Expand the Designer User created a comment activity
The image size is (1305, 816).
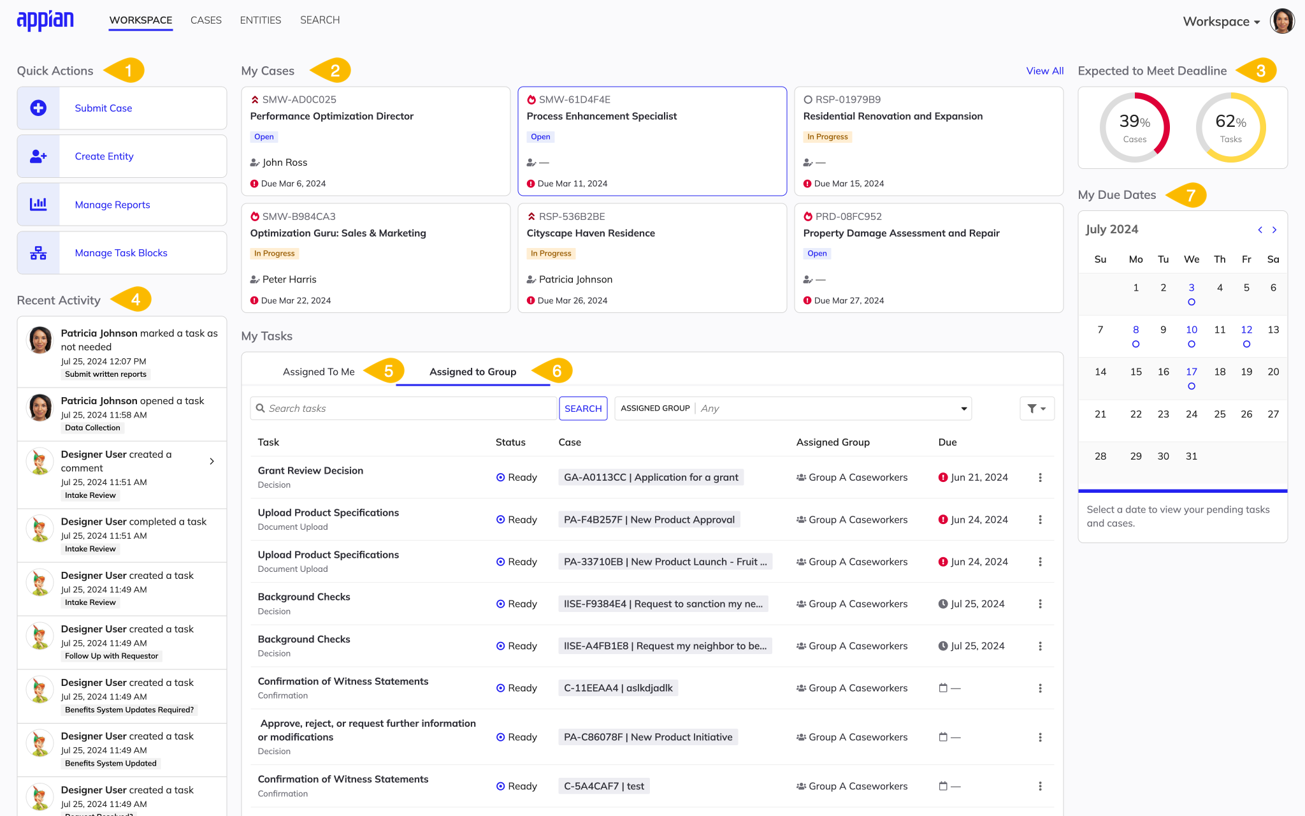pyautogui.click(x=212, y=461)
